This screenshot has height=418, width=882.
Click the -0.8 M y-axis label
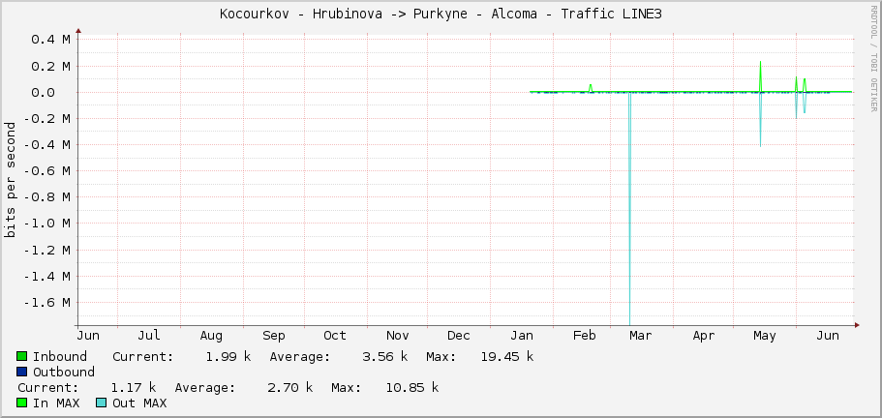pos(46,197)
